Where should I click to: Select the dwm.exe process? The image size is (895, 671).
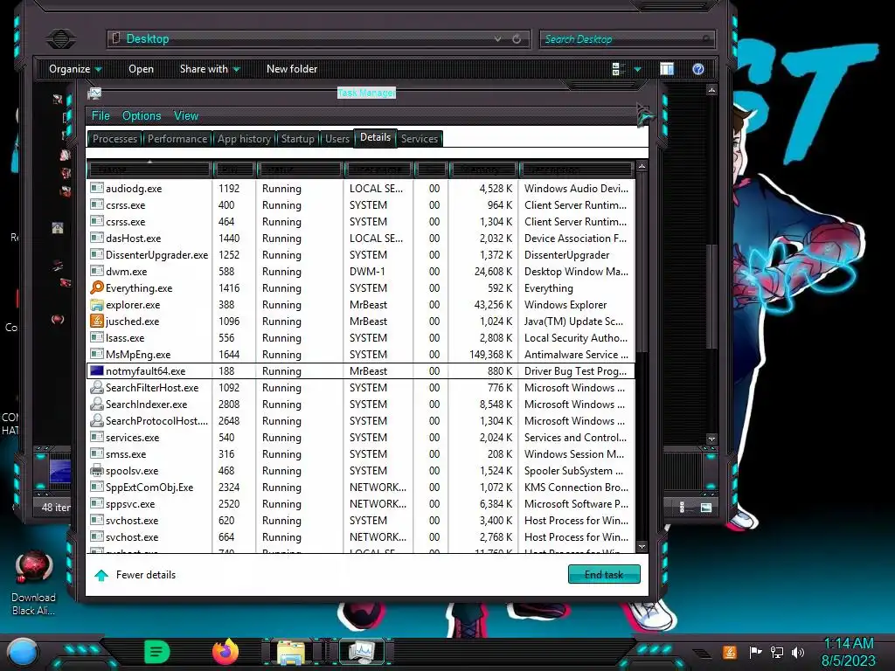point(361,272)
